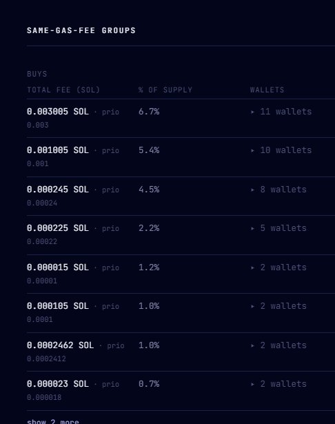Expand the 8 wallets group

coord(278,190)
